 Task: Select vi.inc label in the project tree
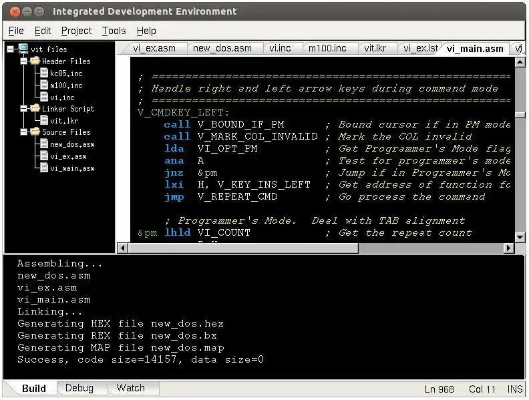(62, 97)
